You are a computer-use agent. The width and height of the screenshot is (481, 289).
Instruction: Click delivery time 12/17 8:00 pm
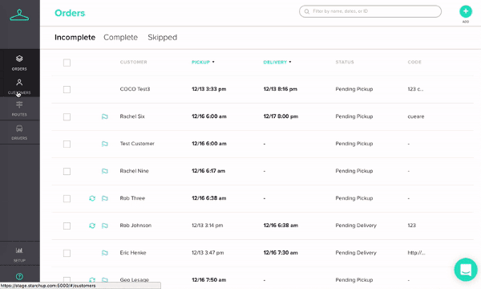pyautogui.click(x=281, y=116)
